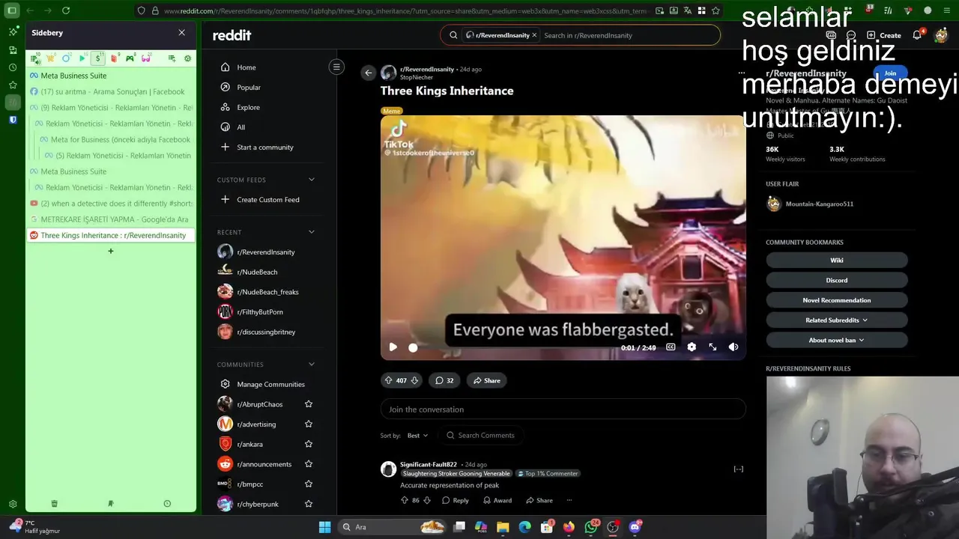Screen dimensions: 959x539
Task: Open the 32 comments button
Action: (x=444, y=380)
